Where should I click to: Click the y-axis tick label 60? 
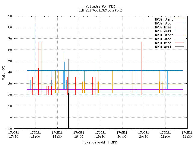(x=10, y=50)
